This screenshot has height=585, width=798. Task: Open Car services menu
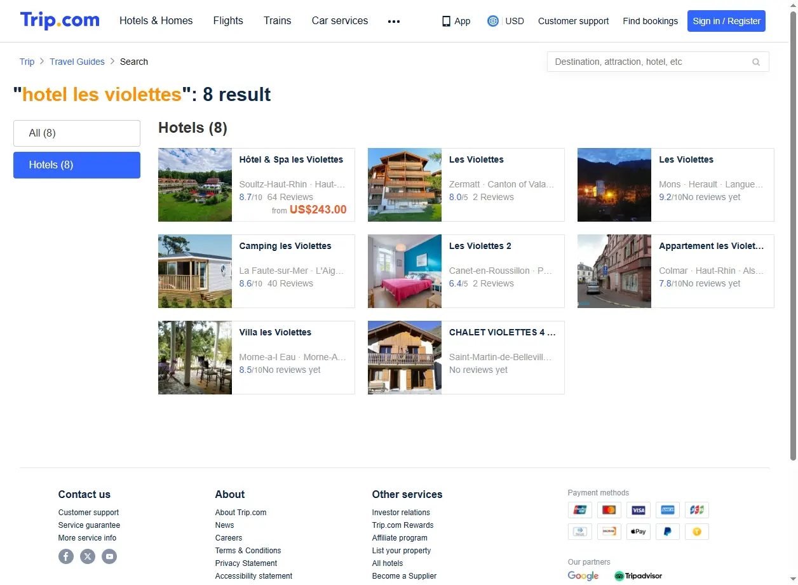[x=340, y=21]
